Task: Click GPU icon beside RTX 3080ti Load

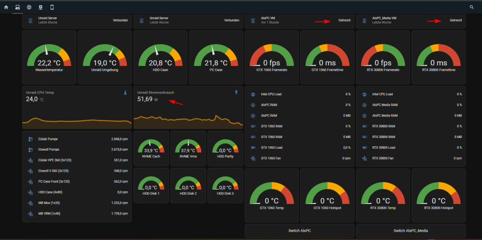Action: click(x=364, y=148)
